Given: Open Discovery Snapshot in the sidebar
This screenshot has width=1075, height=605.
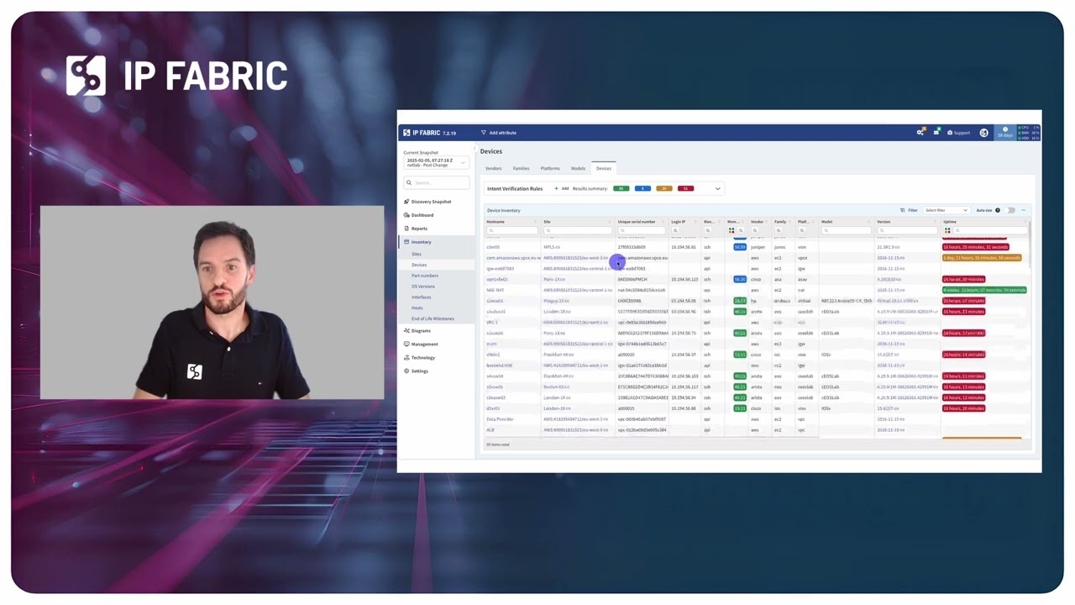Looking at the screenshot, I should point(431,202).
